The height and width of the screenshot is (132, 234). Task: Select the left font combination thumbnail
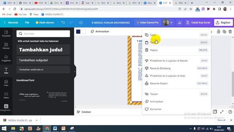coord(29,96)
